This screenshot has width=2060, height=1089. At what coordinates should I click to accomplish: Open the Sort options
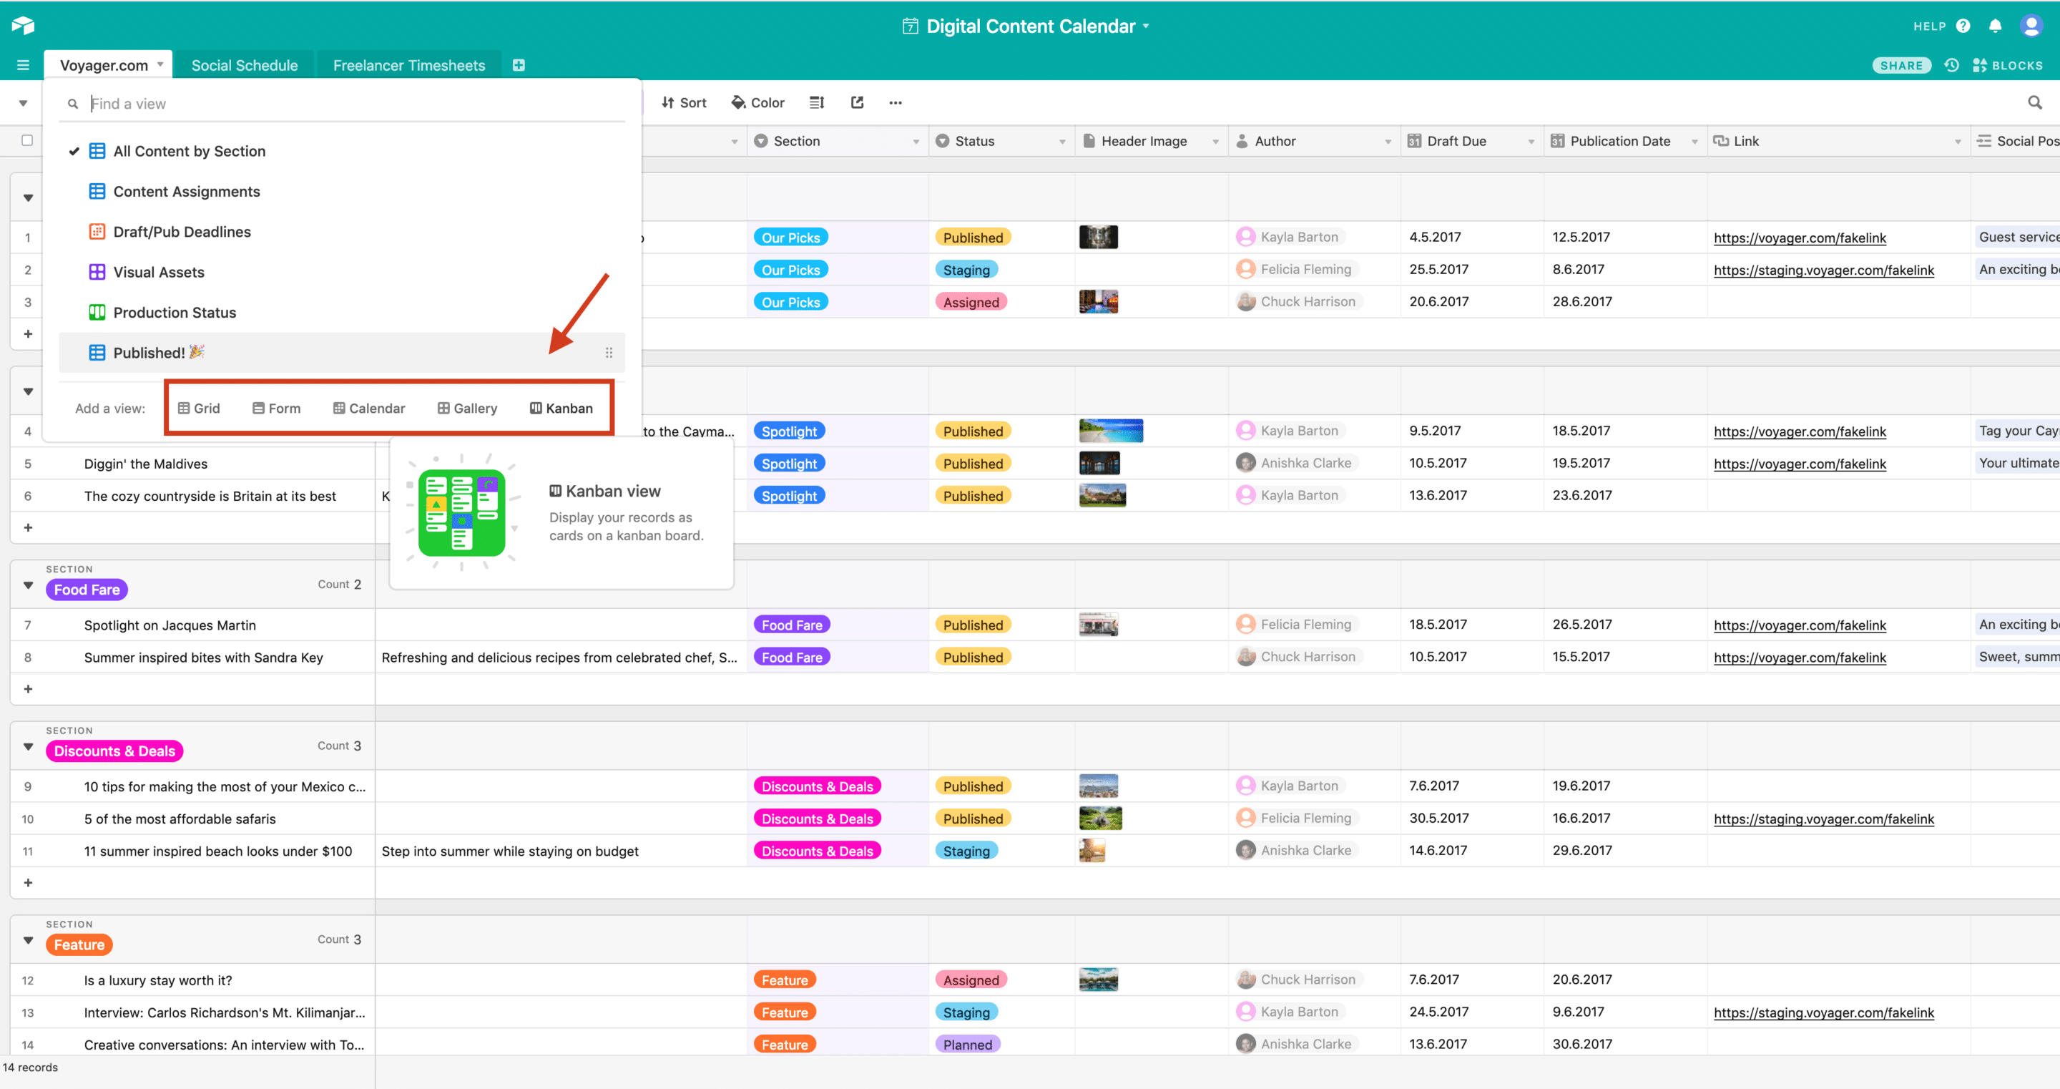(685, 102)
